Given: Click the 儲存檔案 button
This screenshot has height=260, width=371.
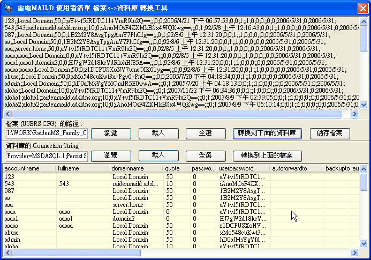Looking at the screenshot, I should point(330,132).
